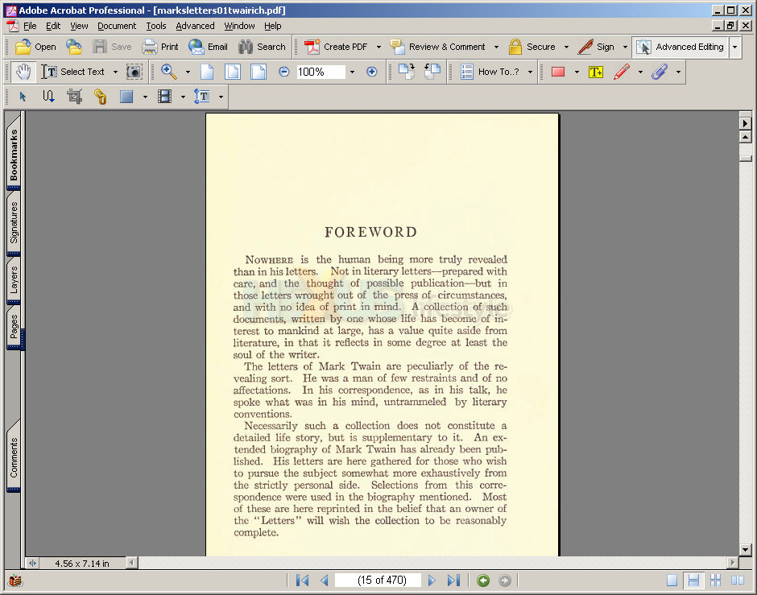The image size is (757, 595).
Task: Open the Pages side tab
Action: (14, 326)
